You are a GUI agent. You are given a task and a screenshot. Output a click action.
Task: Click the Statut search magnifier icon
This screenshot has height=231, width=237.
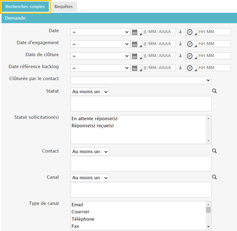pyautogui.click(x=214, y=91)
